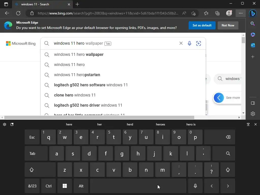
Task: Choose the word prediction her
Action: [100, 124]
